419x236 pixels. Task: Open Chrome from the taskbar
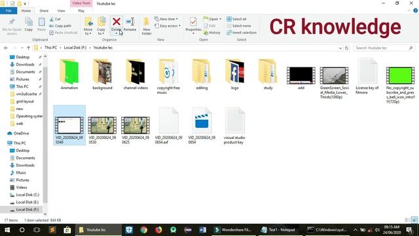pyautogui.click(x=144, y=230)
